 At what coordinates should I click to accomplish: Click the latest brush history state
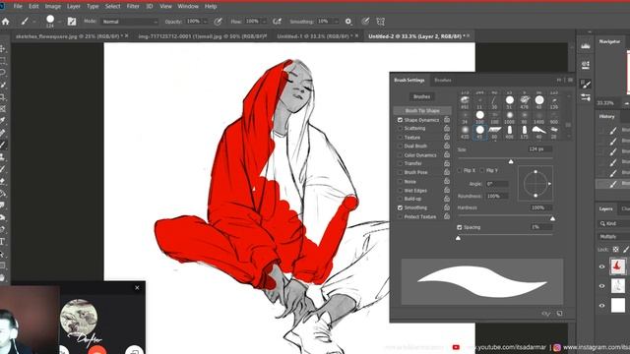(612, 184)
